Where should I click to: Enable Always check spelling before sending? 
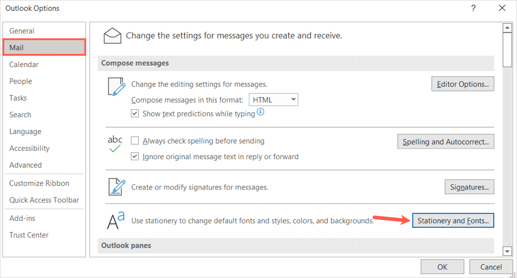[x=135, y=141]
